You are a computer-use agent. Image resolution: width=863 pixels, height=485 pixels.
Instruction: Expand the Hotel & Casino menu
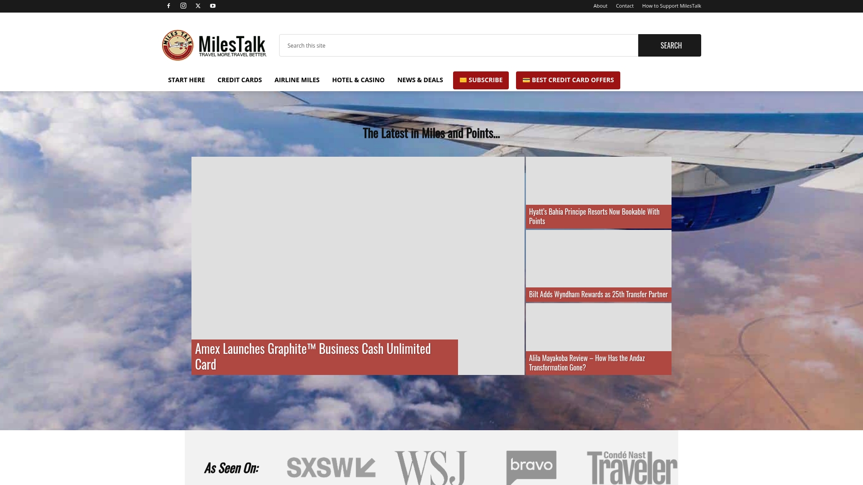tap(358, 80)
